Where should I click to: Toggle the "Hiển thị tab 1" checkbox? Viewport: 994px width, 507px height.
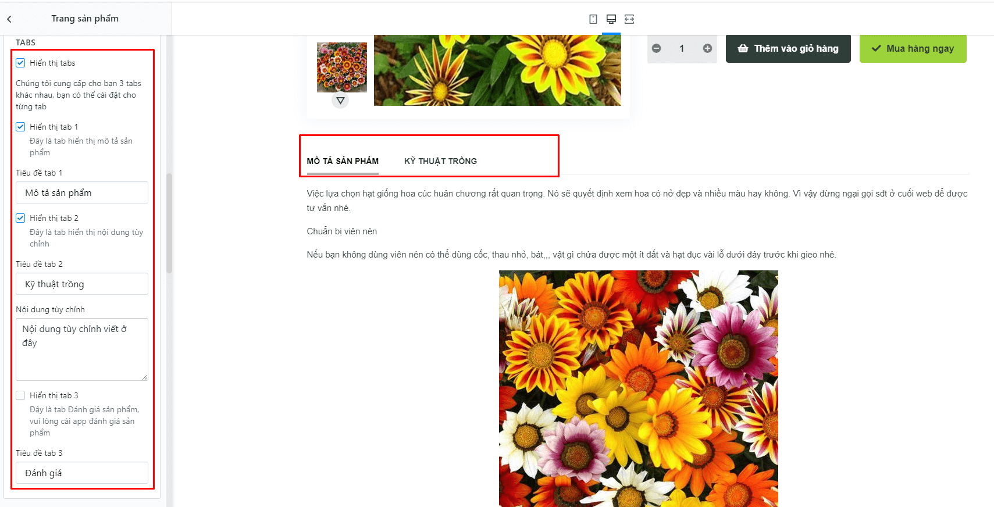point(20,127)
